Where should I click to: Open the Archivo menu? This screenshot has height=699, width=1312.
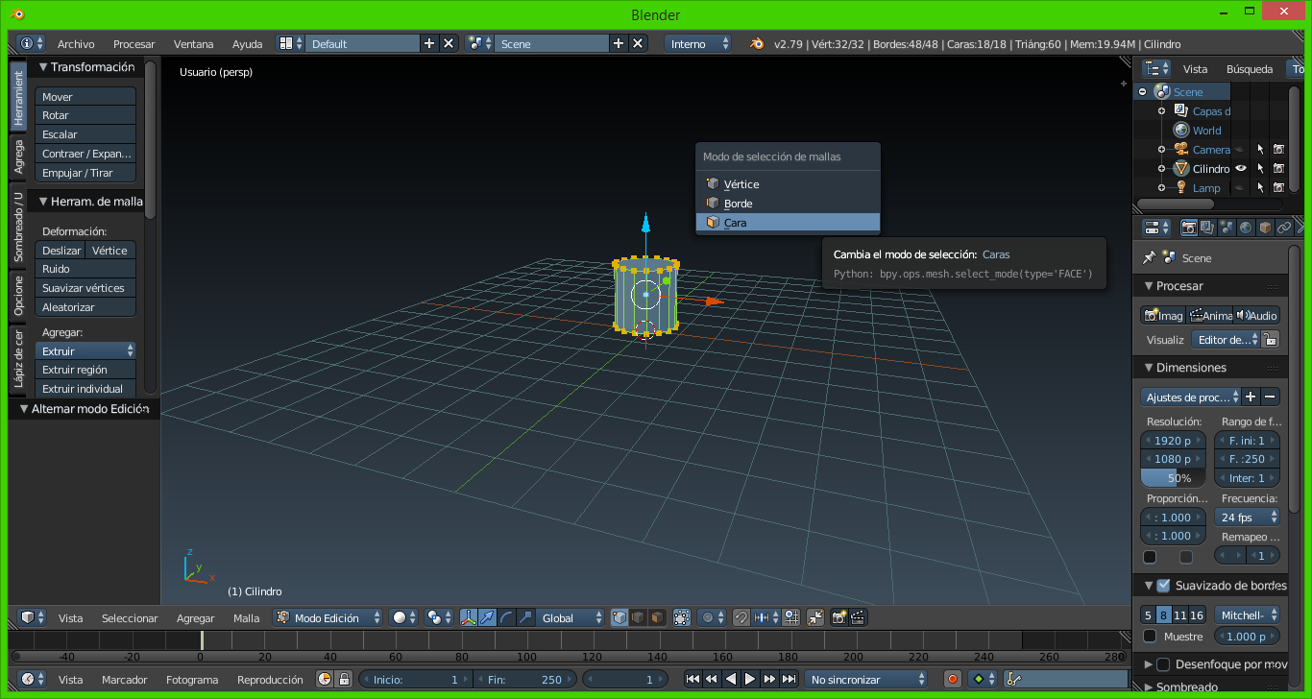coord(76,44)
